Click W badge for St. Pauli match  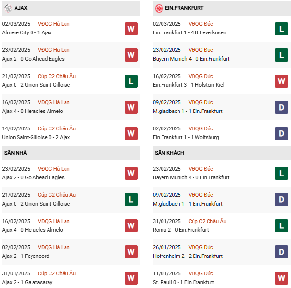click(282, 278)
